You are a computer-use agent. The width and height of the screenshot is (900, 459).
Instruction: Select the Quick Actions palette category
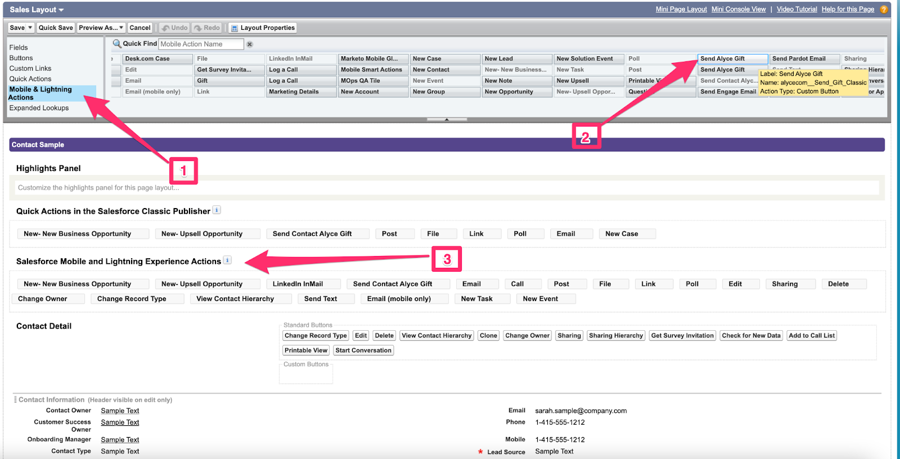30,79
